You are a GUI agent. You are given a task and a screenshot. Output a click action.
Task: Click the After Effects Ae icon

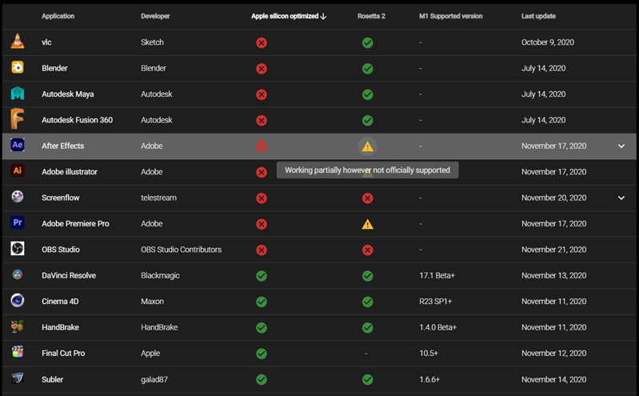[x=18, y=146]
